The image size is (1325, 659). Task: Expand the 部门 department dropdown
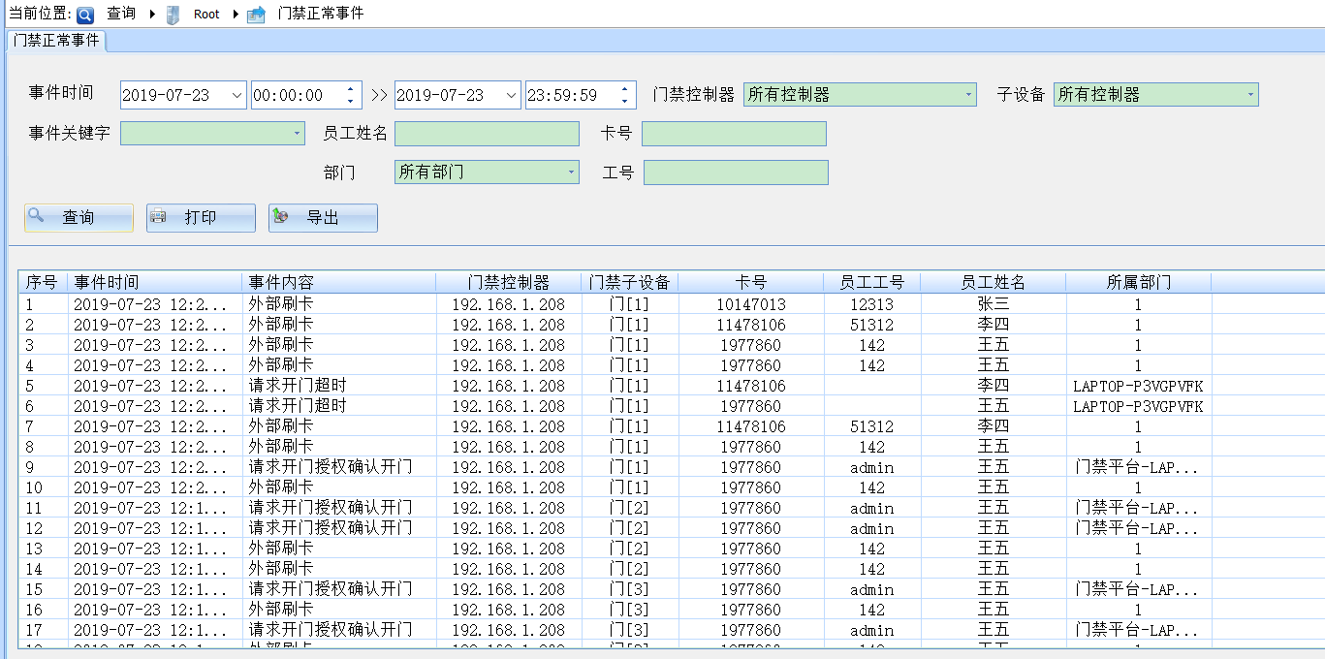[x=571, y=173]
